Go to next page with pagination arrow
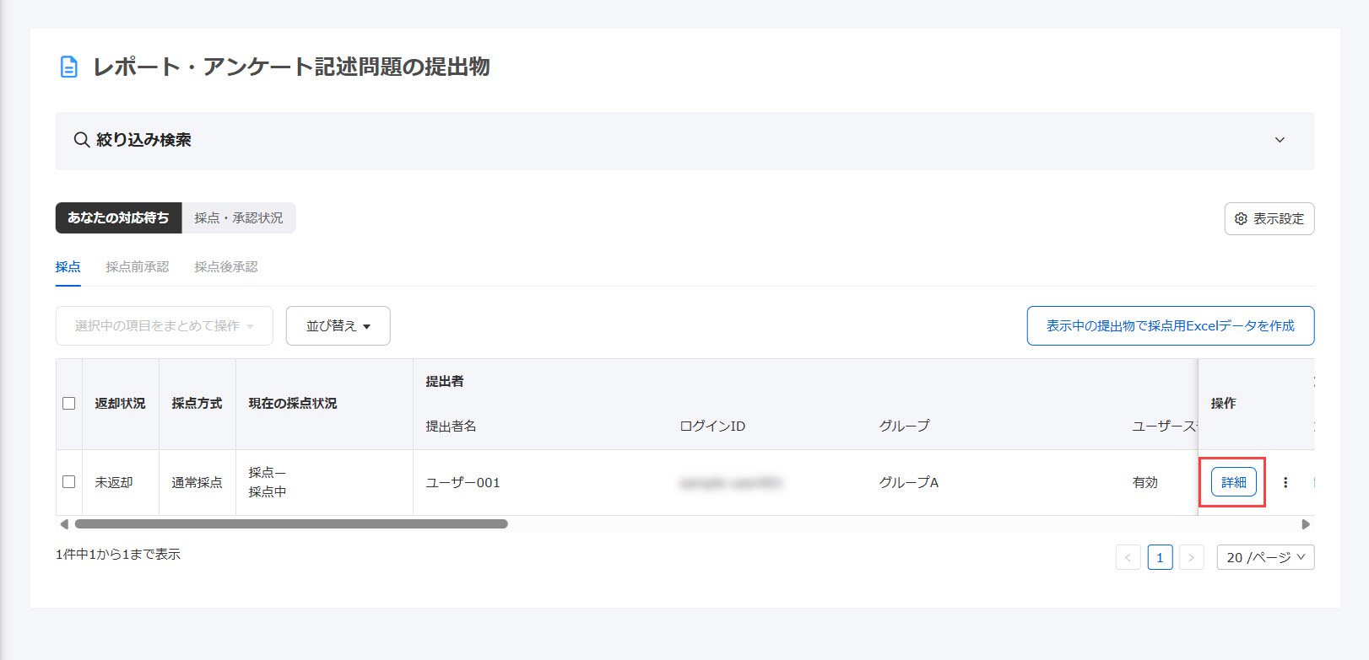The image size is (1369, 660). 1191,558
